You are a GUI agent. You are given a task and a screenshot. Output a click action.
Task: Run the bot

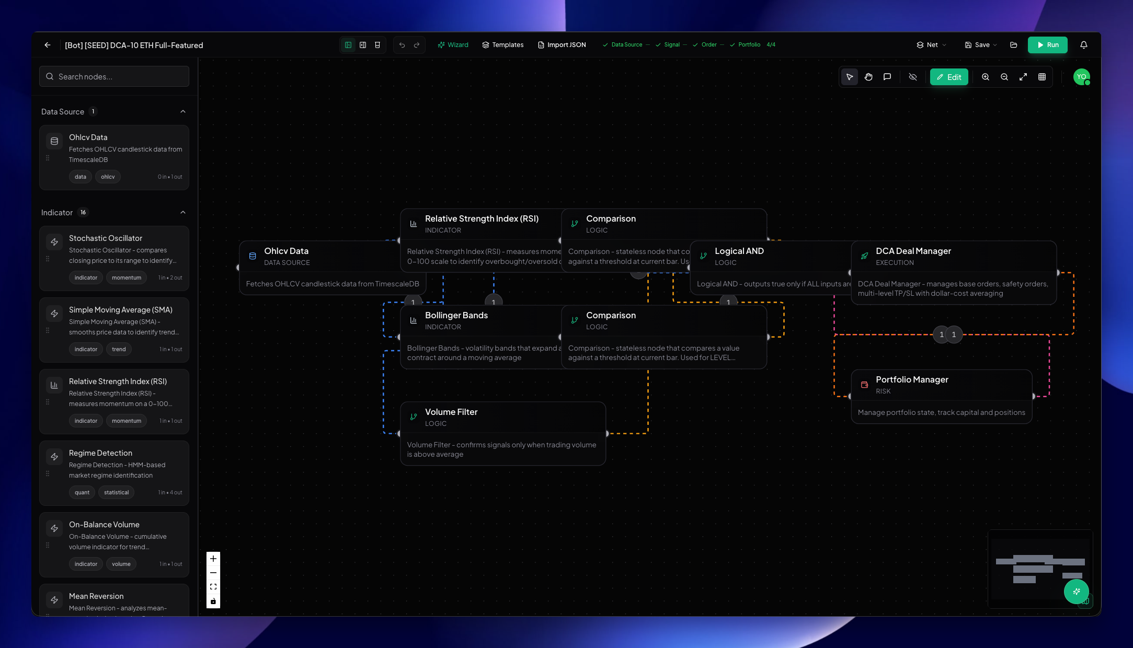click(1048, 45)
